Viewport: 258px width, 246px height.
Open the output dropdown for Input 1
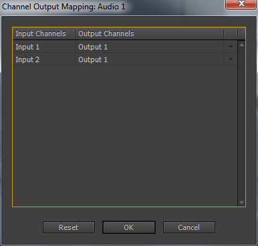tap(231, 47)
